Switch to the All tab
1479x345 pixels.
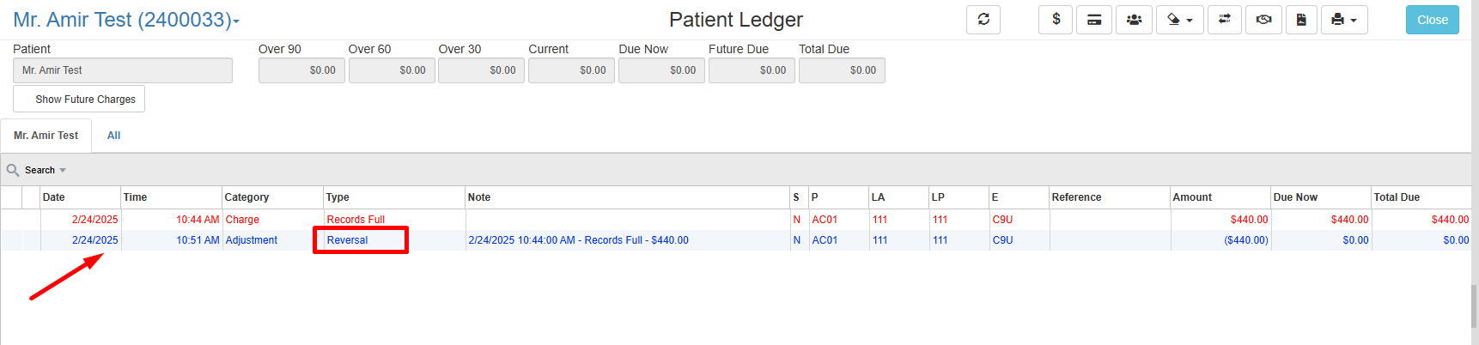click(113, 136)
